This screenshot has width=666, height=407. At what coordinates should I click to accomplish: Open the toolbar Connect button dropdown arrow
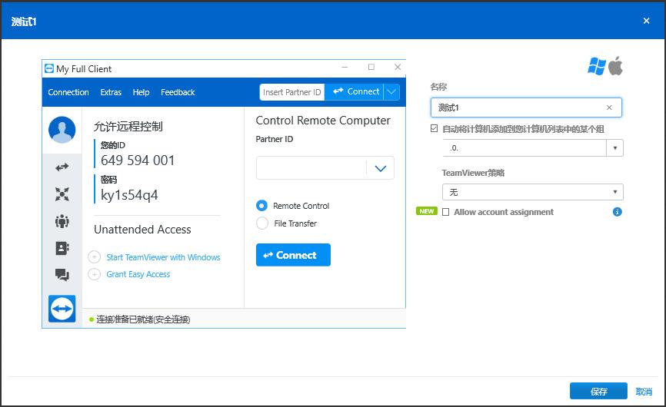click(391, 92)
